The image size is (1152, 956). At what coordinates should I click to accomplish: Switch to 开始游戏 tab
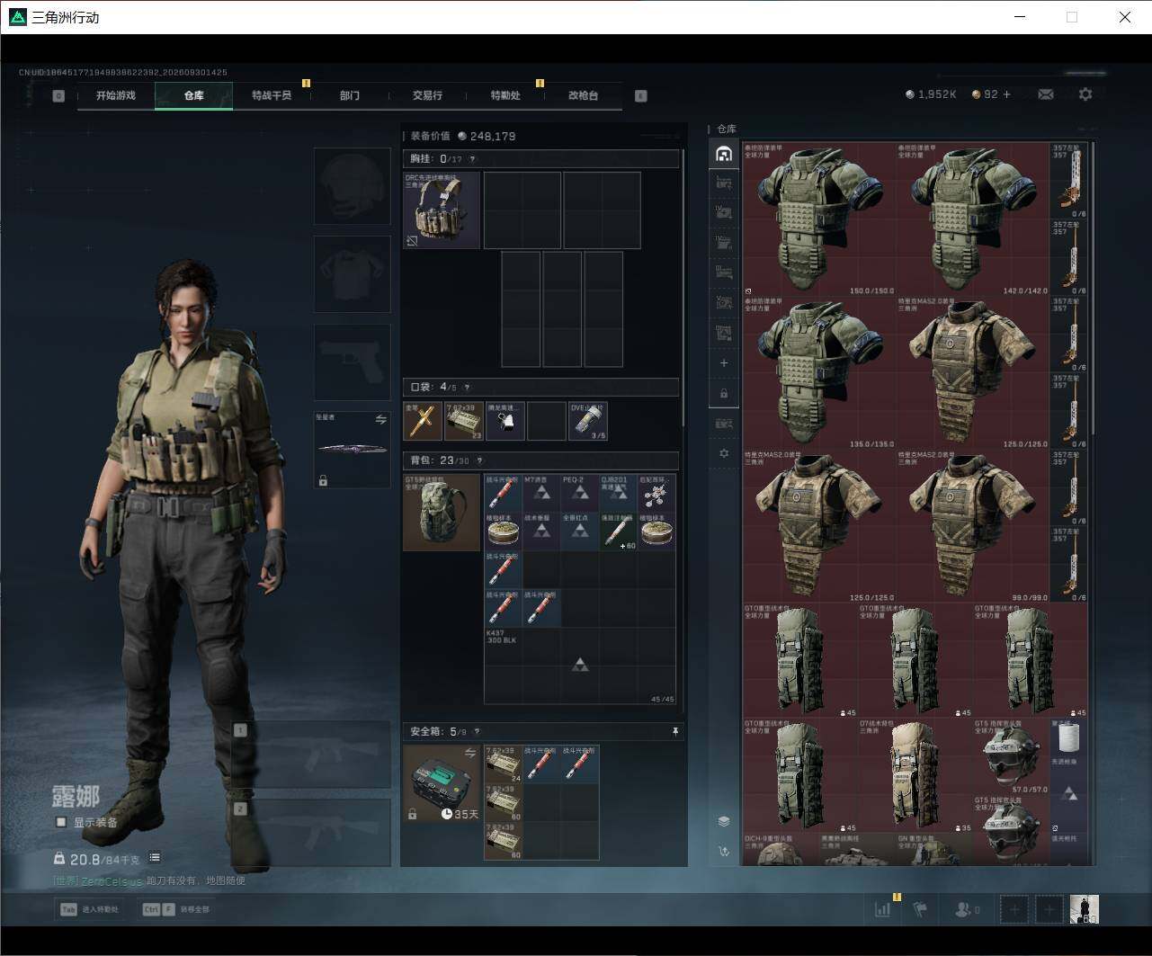(x=116, y=95)
